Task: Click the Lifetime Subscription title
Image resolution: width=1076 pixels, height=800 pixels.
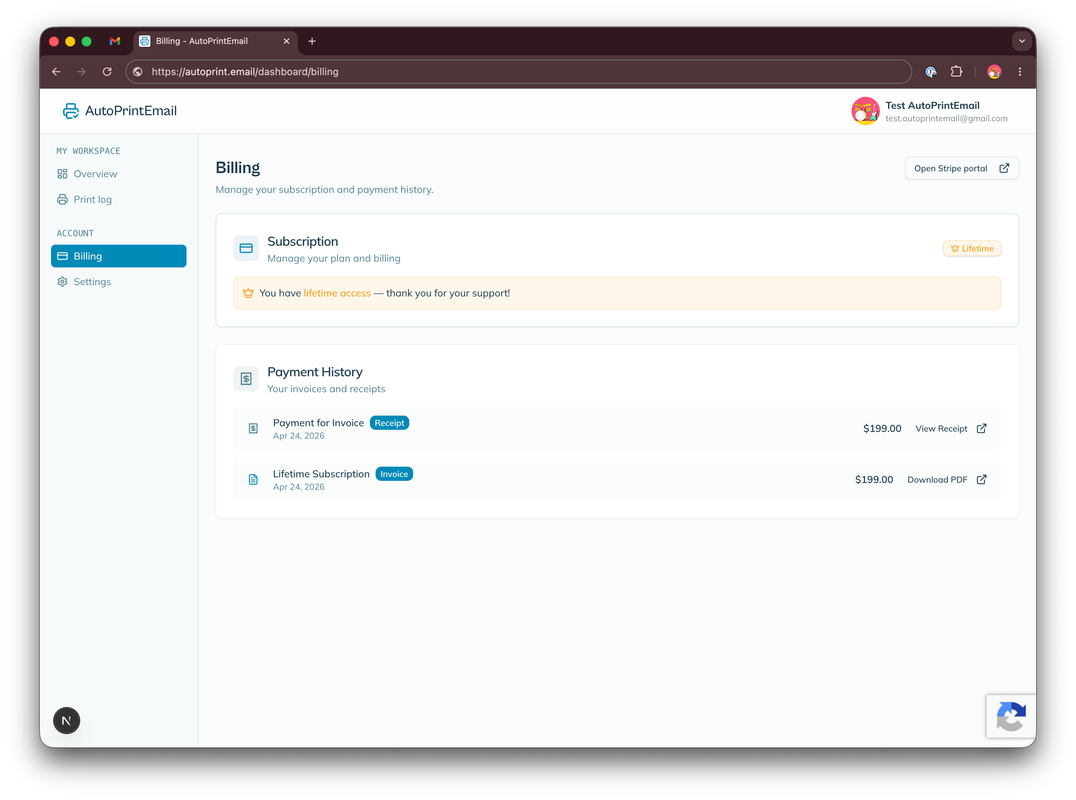Action: (x=321, y=474)
